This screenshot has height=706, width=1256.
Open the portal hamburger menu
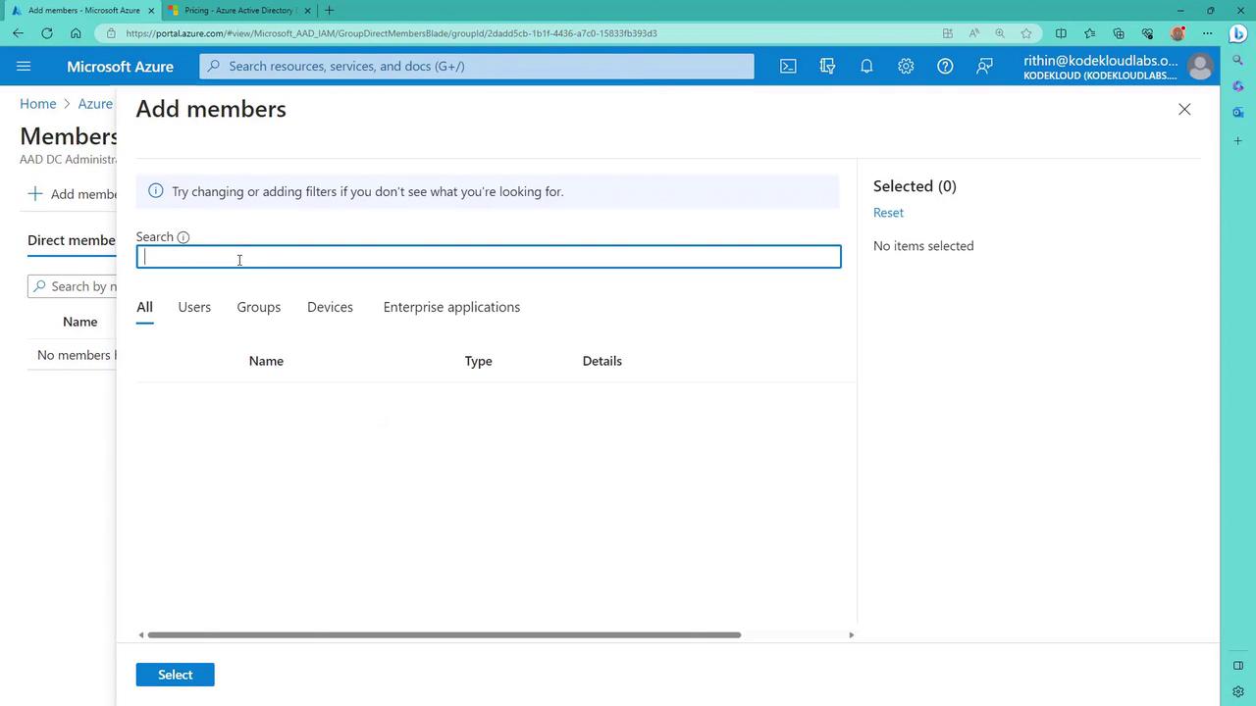pos(24,67)
